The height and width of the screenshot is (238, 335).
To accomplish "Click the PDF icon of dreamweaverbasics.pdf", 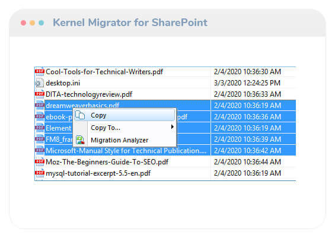I will pos(40,106).
